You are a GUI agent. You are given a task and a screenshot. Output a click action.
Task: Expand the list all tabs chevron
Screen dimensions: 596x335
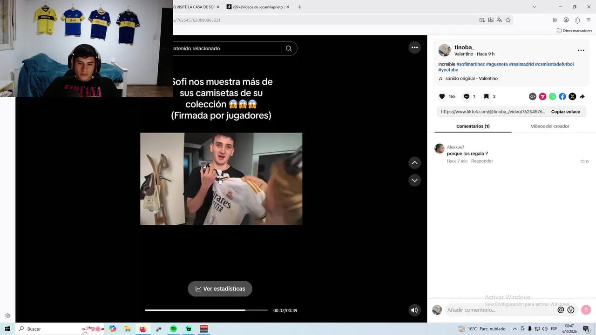(x=535, y=7)
